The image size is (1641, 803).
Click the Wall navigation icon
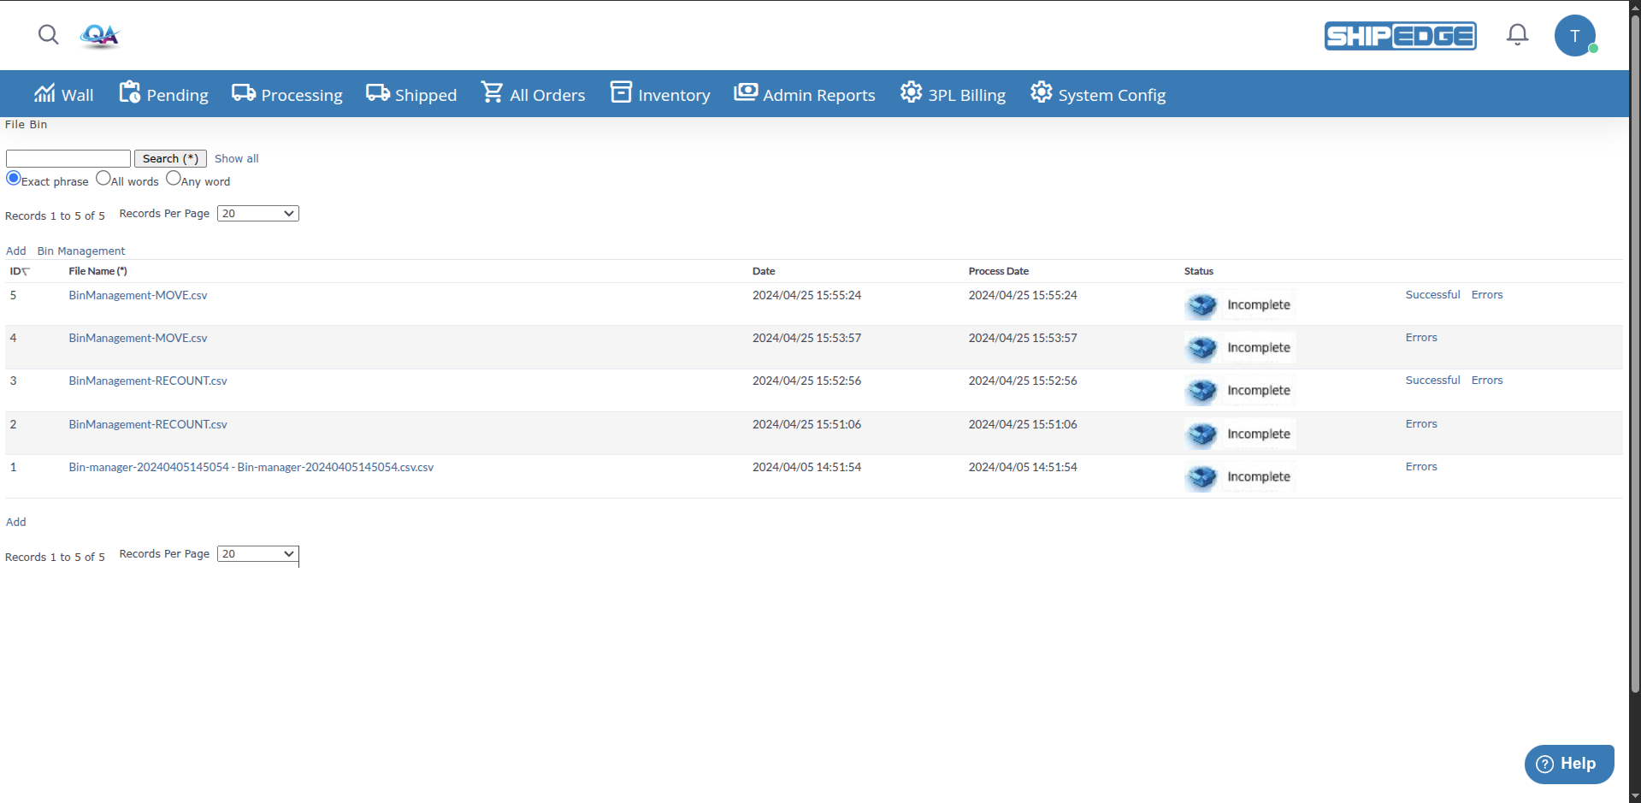(x=44, y=92)
